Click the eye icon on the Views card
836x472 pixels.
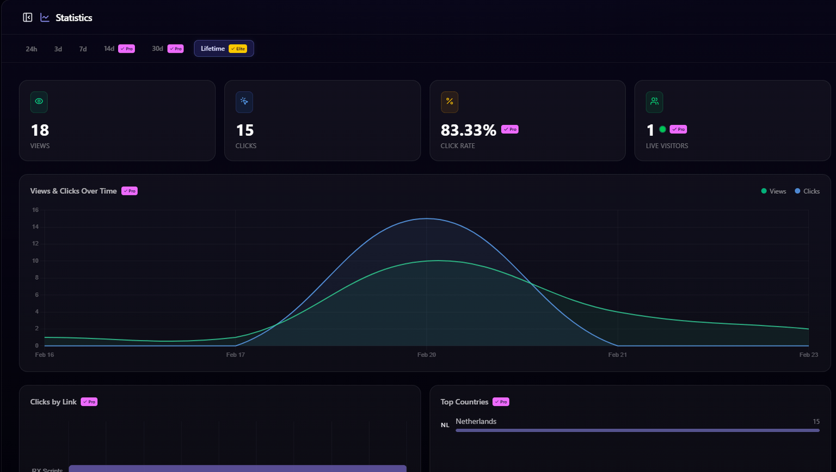tap(38, 102)
